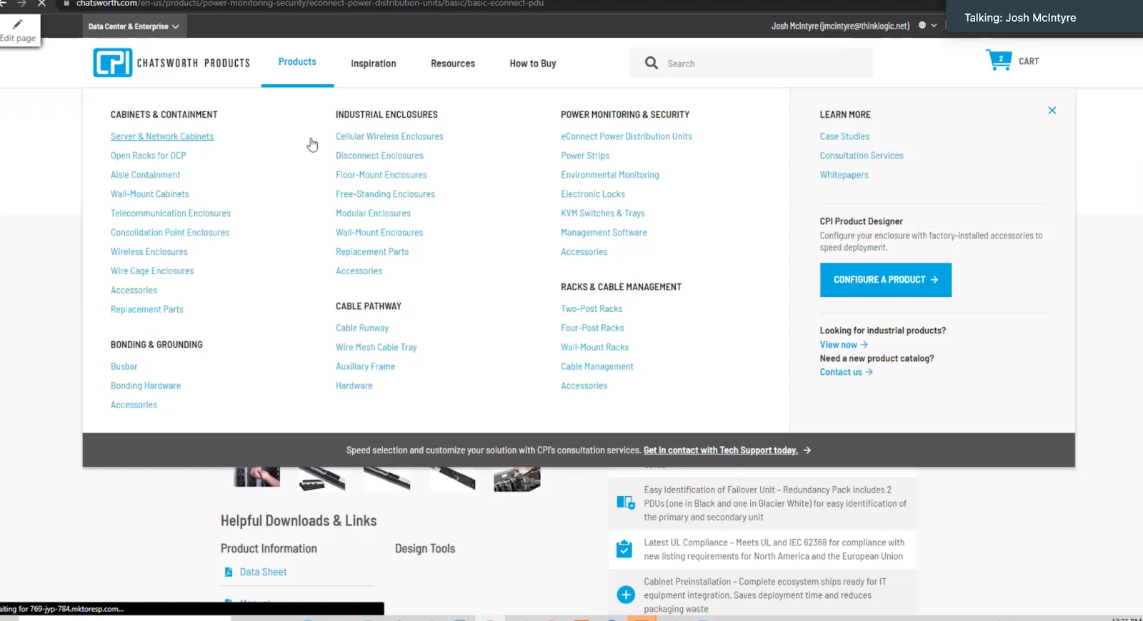Open Open Racks for OCP link
Viewport: 1143px width, 621px height.
click(149, 156)
